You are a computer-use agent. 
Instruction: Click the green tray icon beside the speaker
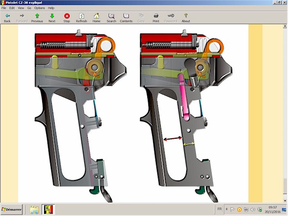tap(260, 209)
